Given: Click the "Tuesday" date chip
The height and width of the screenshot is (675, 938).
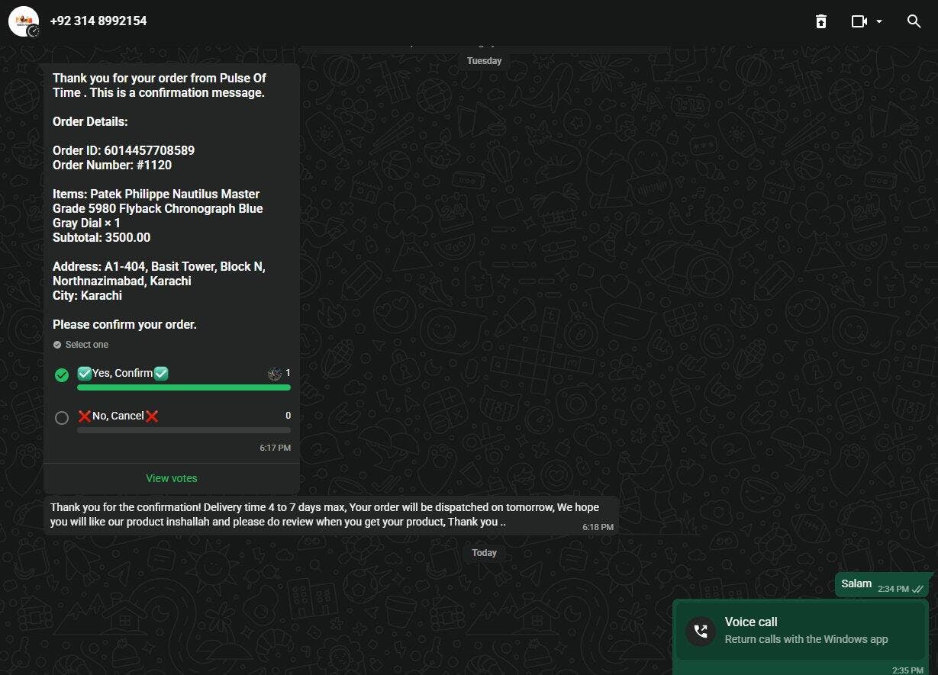Looking at the screenshot, I should [484, 61].
